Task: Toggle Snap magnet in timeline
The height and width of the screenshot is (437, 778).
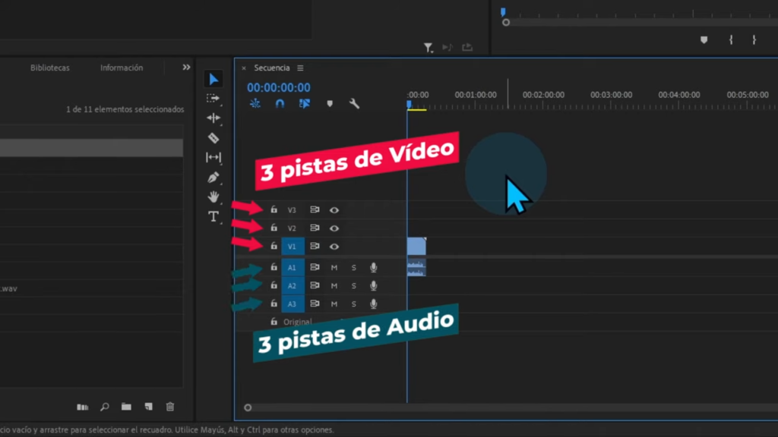Action: (280, 103)
